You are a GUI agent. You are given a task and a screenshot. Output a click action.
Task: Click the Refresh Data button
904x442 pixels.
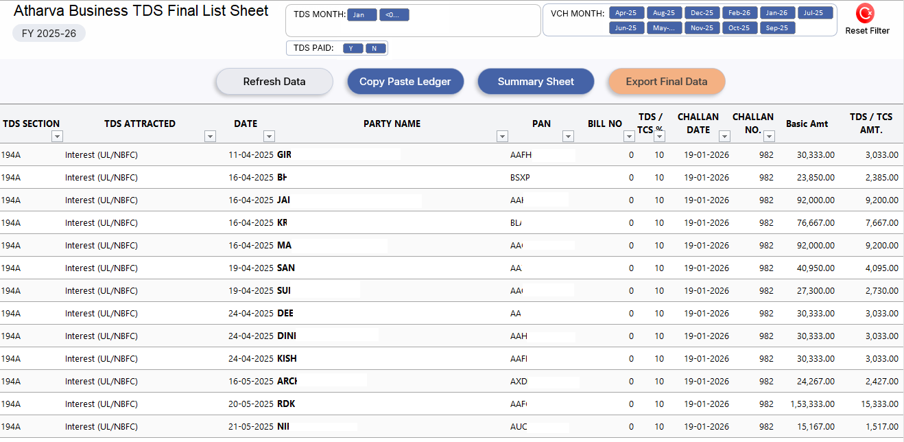(274, 81)
